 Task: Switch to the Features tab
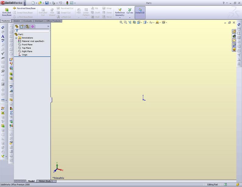[6, 21]
